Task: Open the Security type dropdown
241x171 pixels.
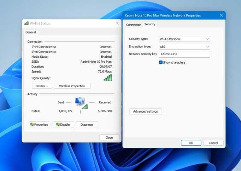Action: click(x=184, y=39)
